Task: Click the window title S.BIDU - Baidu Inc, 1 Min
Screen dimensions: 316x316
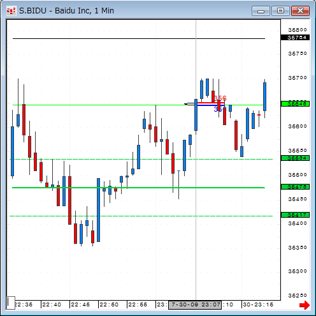Action: click(x=66, y=11)
